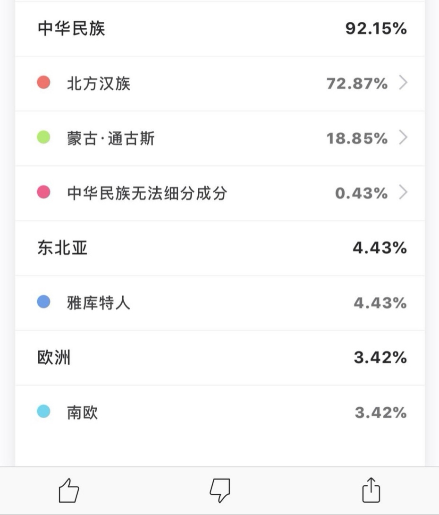Click the cyan dot beside 南欧
Image resolution: width=439 pixels, height=515 pixels.
(43, 412)
